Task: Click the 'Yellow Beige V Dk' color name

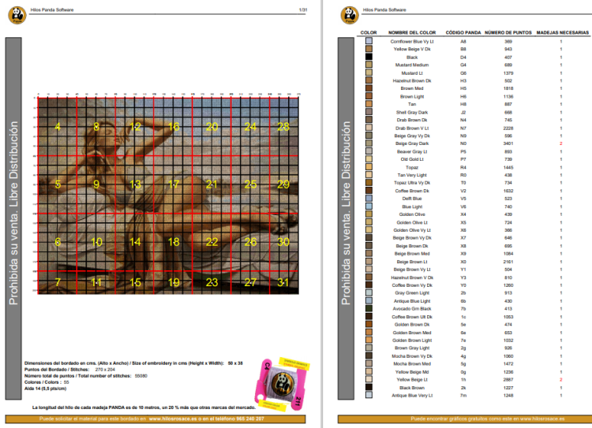Action: point(412,49)
